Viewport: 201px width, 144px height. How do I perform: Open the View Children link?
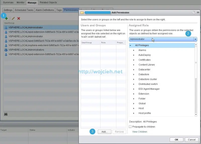[140, 132]
